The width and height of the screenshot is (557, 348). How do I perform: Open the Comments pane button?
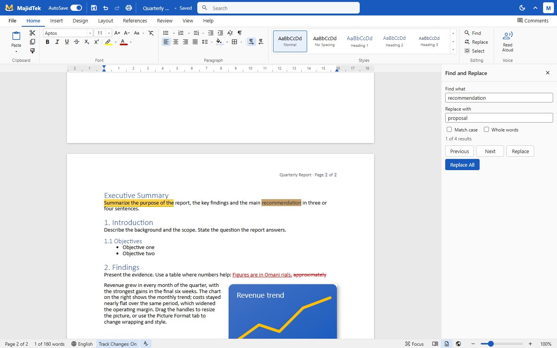(533, 20)
